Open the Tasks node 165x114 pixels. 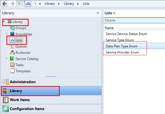(17, 65)
